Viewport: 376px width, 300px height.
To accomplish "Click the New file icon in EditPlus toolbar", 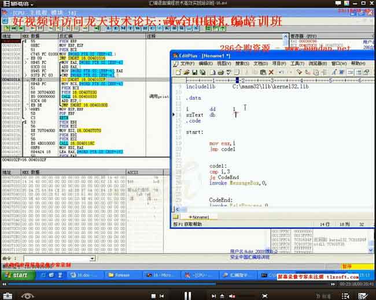I will click(x=178, y=72).
